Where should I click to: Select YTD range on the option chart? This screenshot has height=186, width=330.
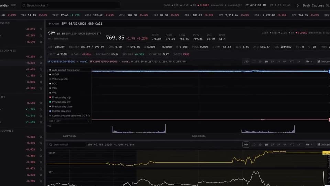click(x=292, y=61)
